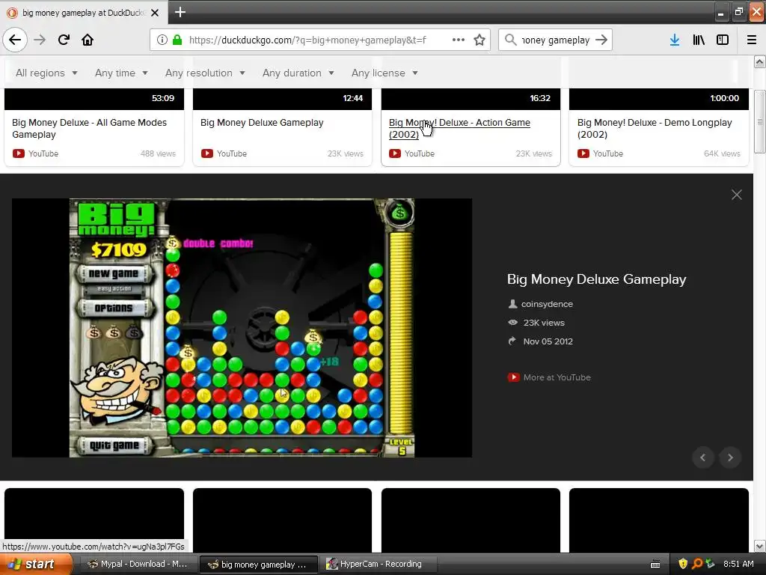
Task: Open the library bookmarks icon
Action: coord(699,40)
